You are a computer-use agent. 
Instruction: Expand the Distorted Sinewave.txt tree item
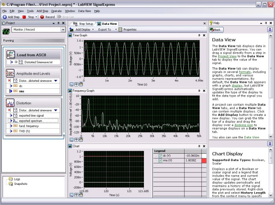[x=16, y=62]
